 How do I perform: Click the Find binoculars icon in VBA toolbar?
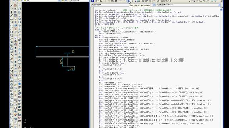pos(116,1)
